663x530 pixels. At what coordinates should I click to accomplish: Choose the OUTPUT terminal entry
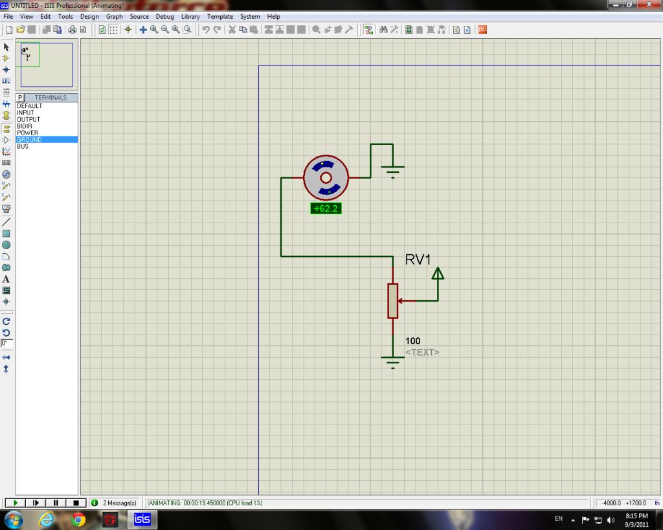28,120
